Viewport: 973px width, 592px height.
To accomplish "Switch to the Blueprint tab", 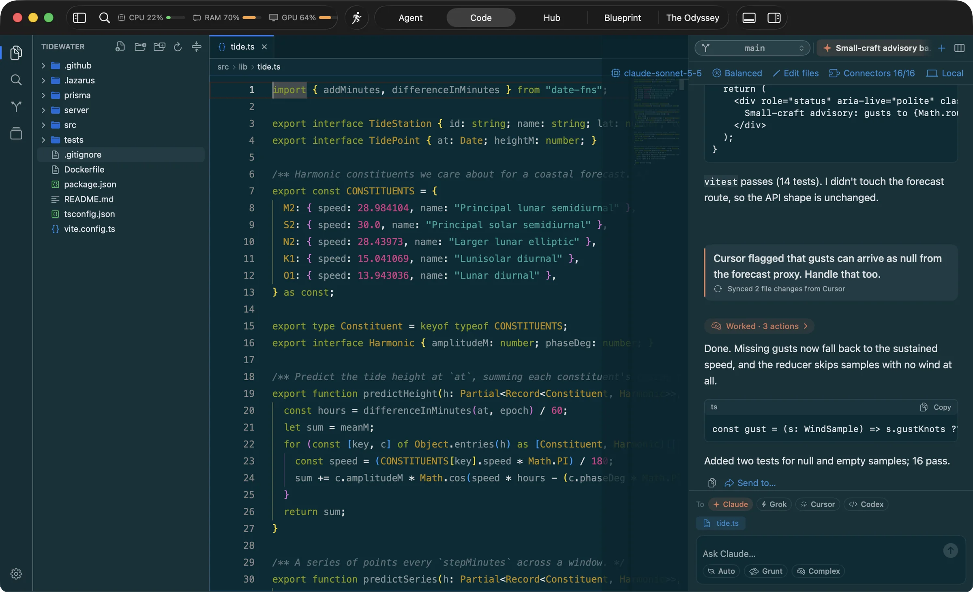I will pyautogui.click(x=622, y=18).
